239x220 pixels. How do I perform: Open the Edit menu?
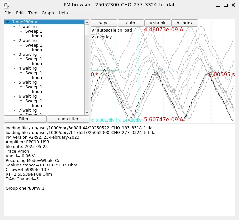coord(20,13)
